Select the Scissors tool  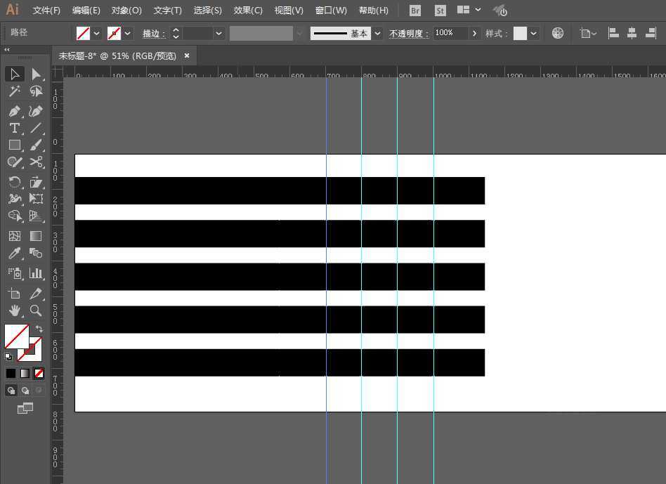[x=36, y=162]
